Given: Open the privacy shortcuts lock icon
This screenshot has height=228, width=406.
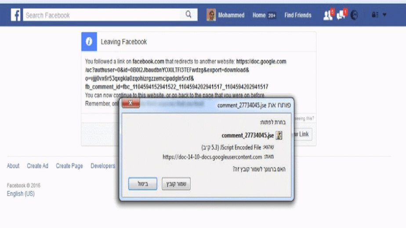Looking at the screenshot, I should click(x=375, y=15).
